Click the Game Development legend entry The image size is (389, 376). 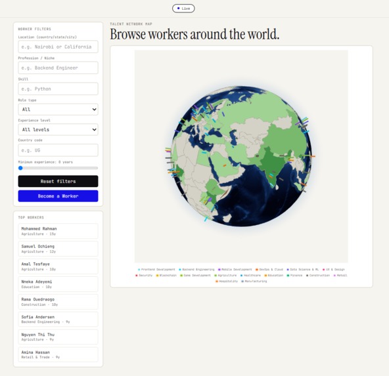coord(195,275)
